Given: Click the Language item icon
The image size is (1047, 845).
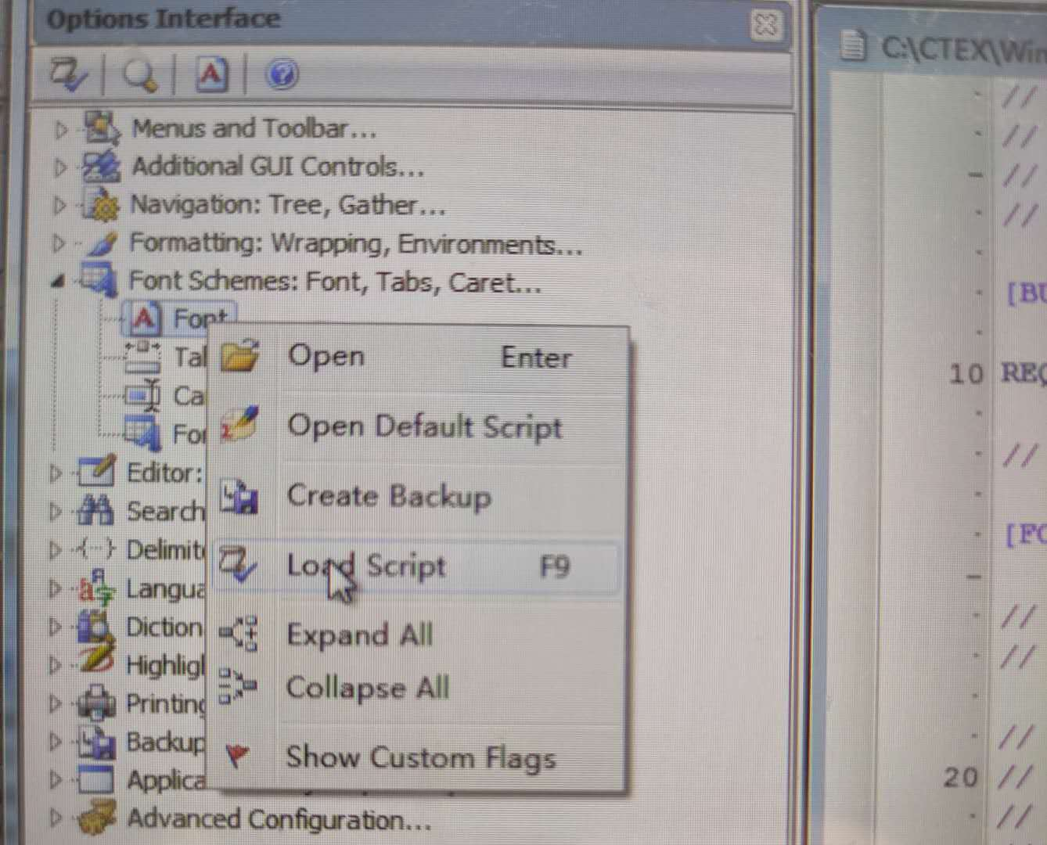Looking at the screenshot, I should tap(96, 588).
